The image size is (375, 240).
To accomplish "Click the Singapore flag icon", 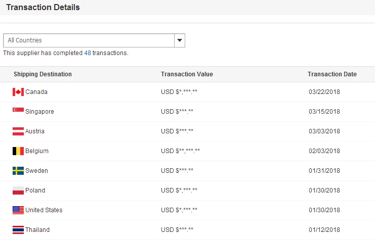I will pyautogui.click(x=18, y=111).
